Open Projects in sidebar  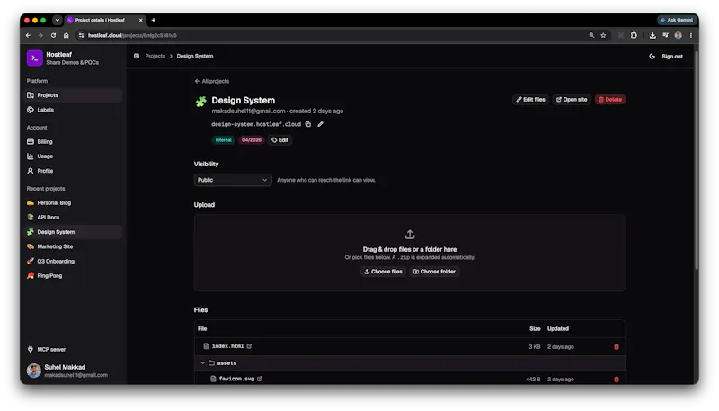pos(73,95)
